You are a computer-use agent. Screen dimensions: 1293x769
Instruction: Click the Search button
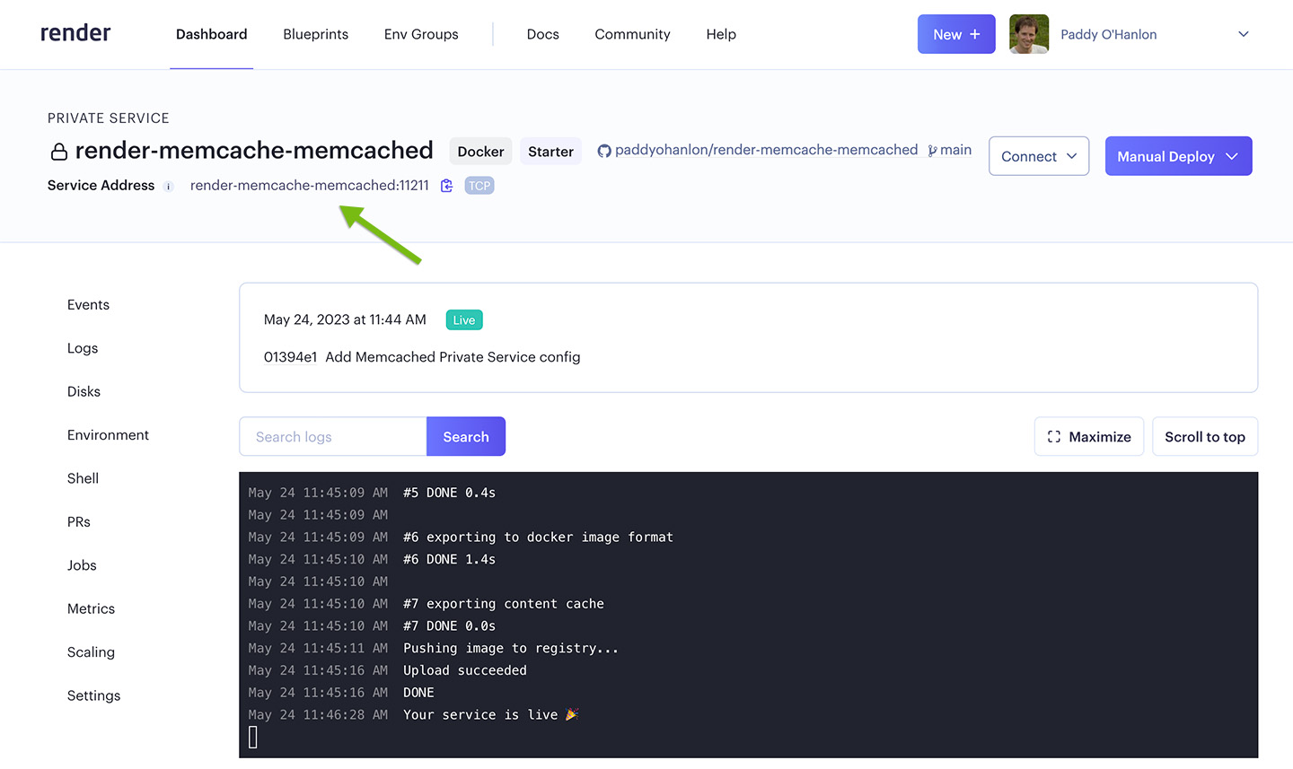[466, 436]
